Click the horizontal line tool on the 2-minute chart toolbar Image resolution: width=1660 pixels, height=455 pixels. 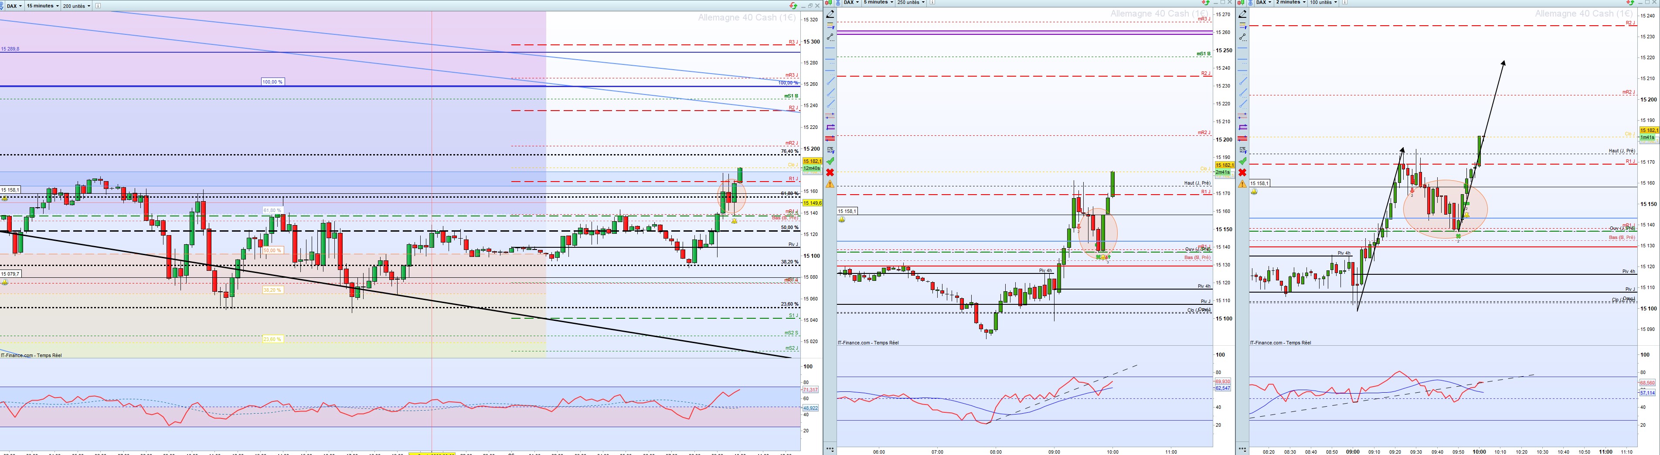click(1242, 47)
